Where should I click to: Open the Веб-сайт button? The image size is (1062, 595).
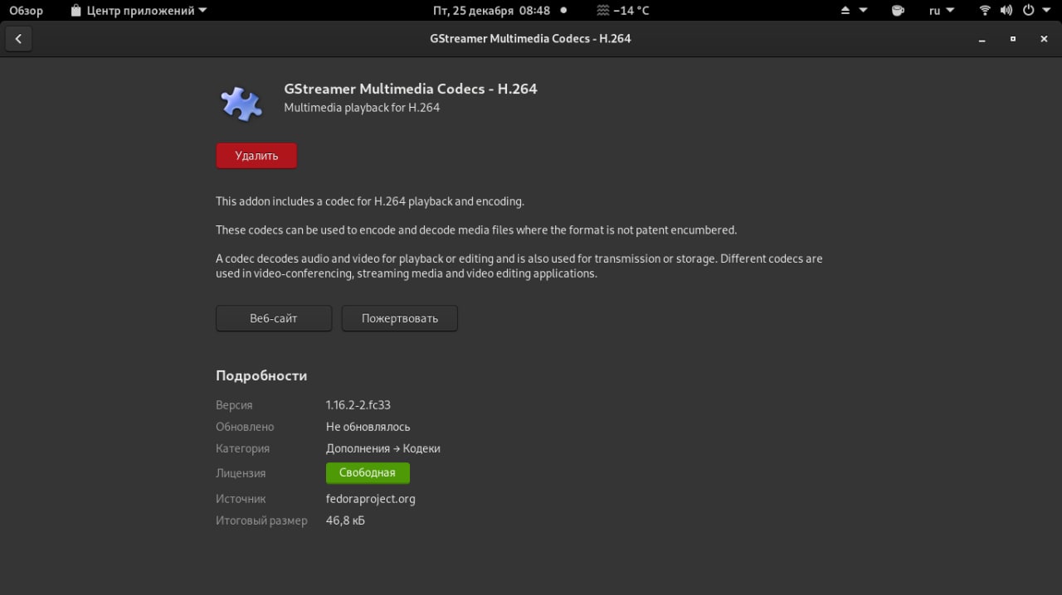point(274,318)
